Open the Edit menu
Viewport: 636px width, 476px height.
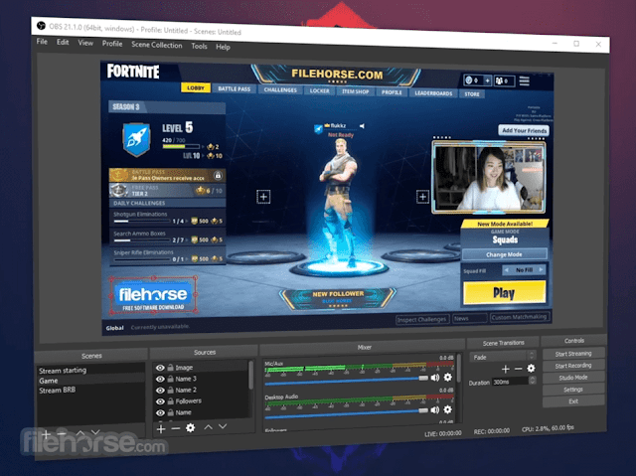pyautogui.click(x=63, y=42)
